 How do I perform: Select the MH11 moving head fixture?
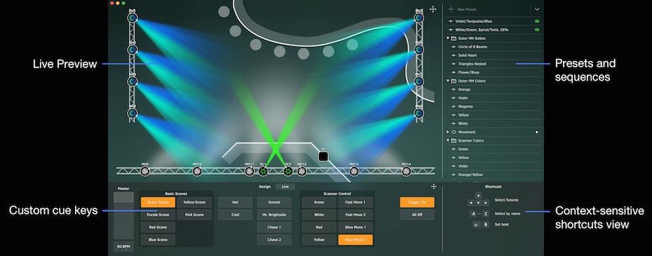[x=250, y=171]
